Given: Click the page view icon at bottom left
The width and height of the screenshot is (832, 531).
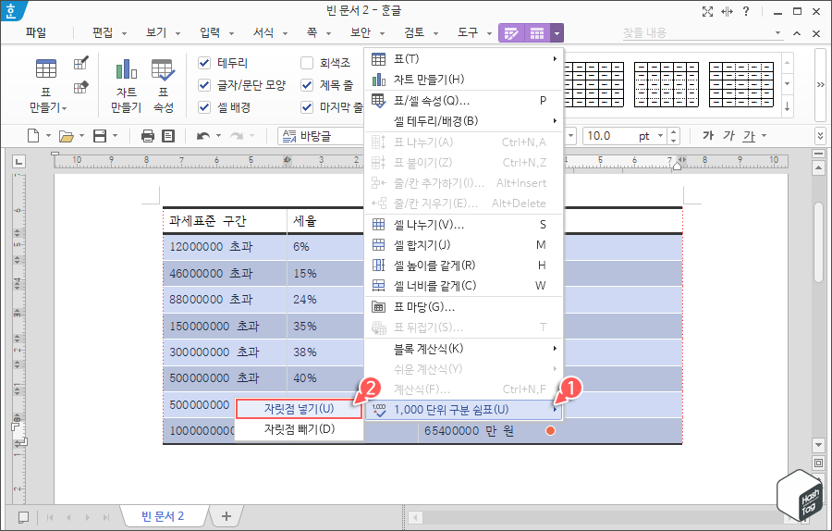Looking at the screenshot, I should [x=23, y=517].
